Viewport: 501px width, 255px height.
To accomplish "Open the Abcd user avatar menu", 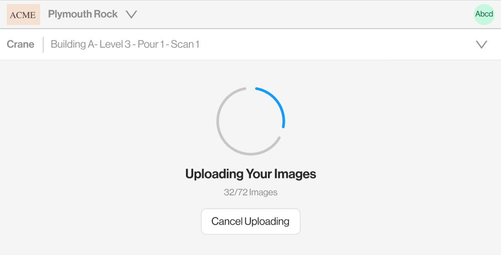I will (x=484, y=15).
